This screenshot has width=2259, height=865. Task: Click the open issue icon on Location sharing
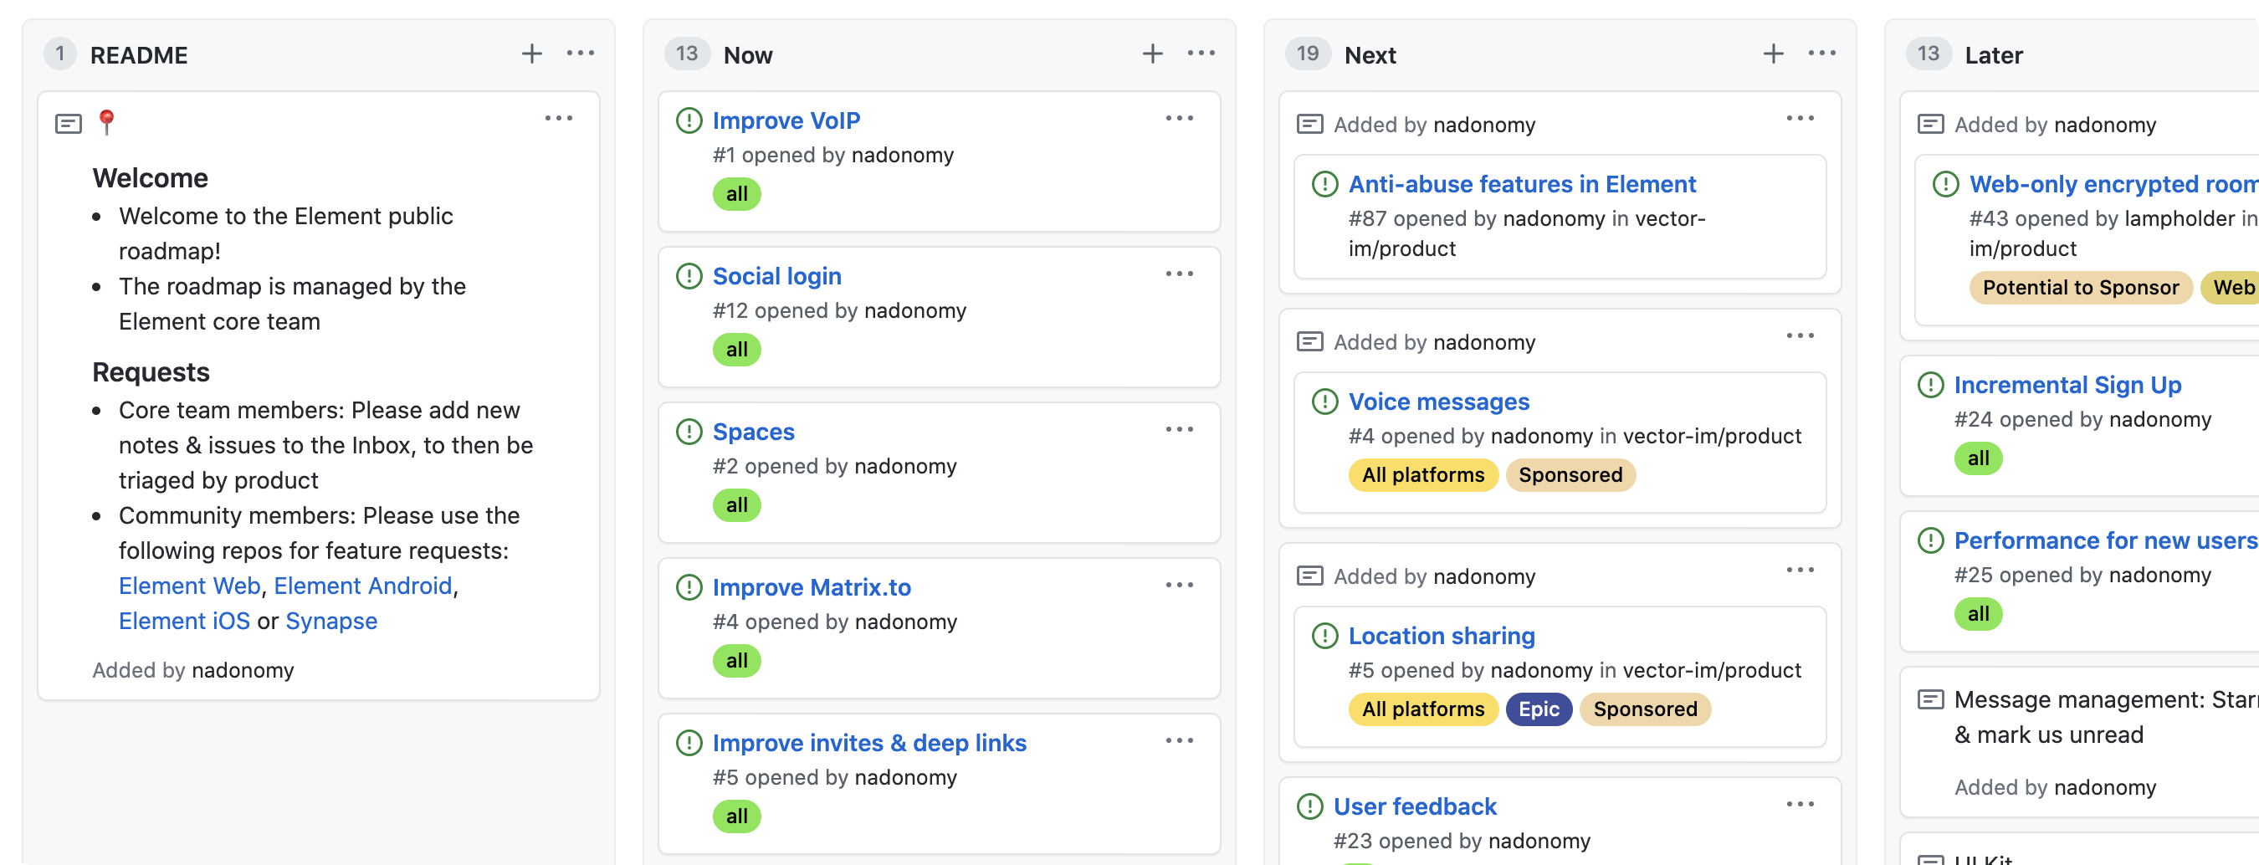(1324, 636)
